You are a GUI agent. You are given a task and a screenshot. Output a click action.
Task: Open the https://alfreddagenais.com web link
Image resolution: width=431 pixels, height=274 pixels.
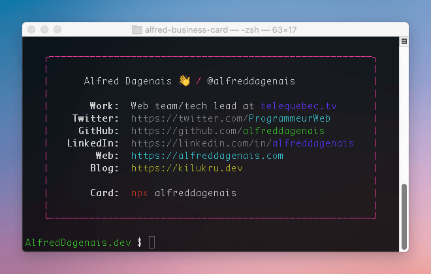click(207, 156)
